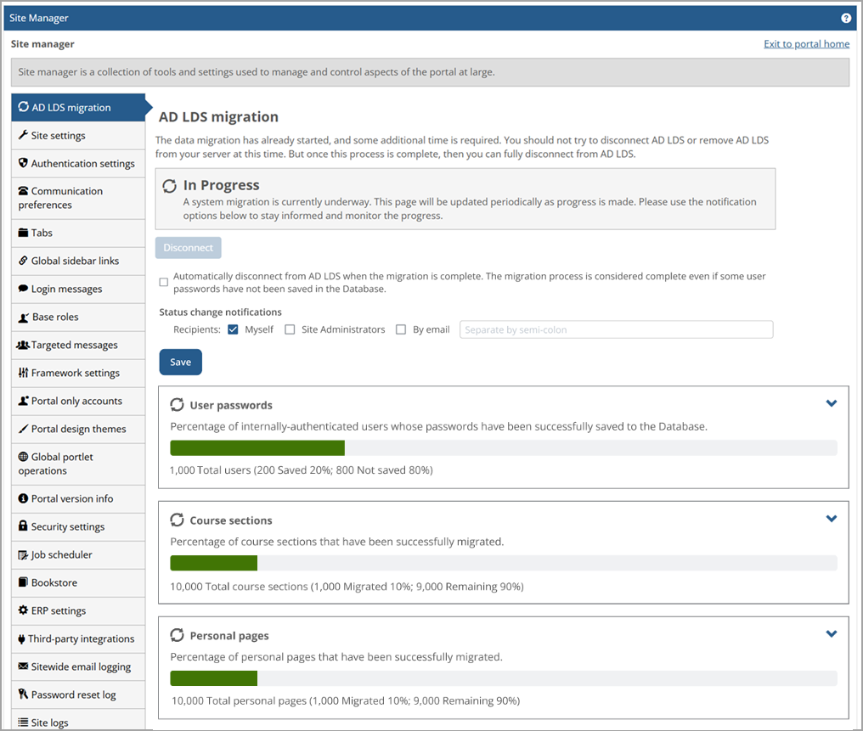Click the Password reset log key icon
Viewport: 863px width, 731px height.
[x=23, y=694]
